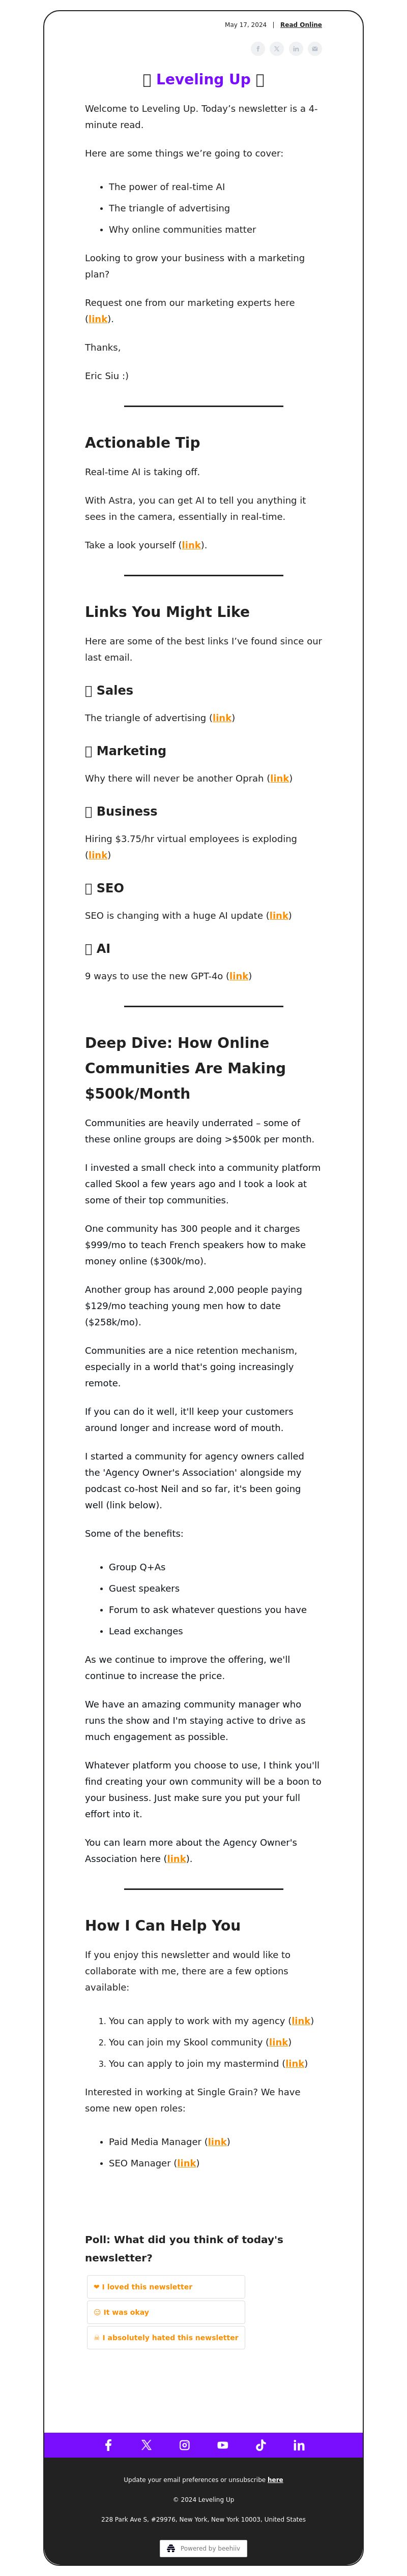Open footer X profile icon
The height and width of the screenshot is (2576, 407).
coord(146,2445)
